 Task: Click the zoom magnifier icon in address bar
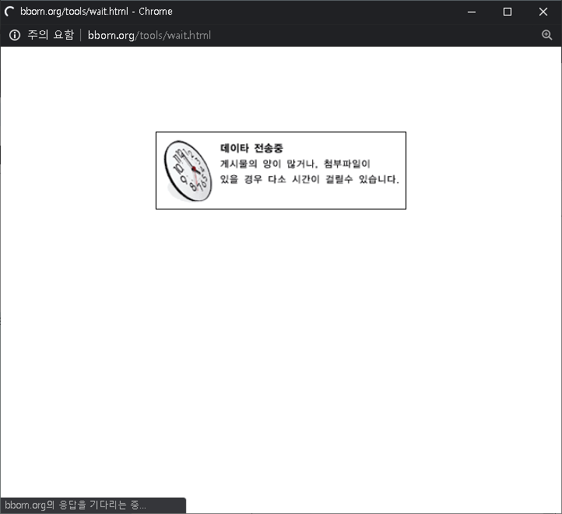click(x=546, y=35)
